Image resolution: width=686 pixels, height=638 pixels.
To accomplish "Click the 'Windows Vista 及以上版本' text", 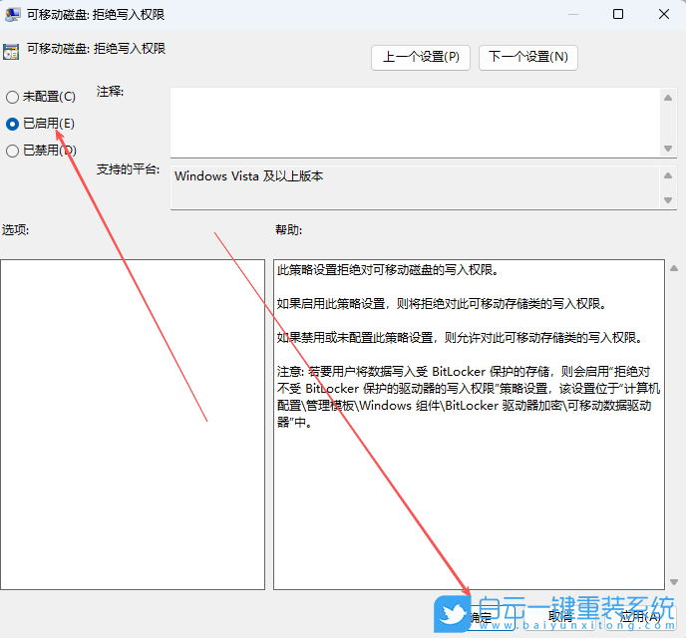I will click(248, 176).
